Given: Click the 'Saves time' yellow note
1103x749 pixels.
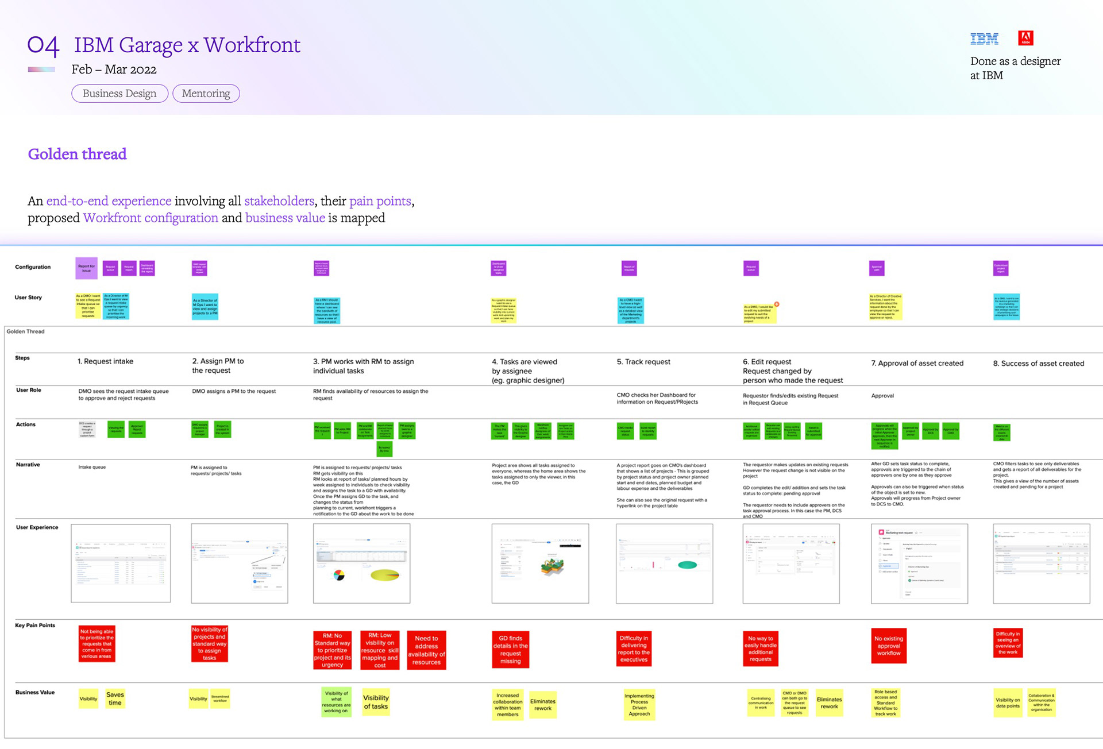Looking at the screenshot, I should [x=115, y=698].
